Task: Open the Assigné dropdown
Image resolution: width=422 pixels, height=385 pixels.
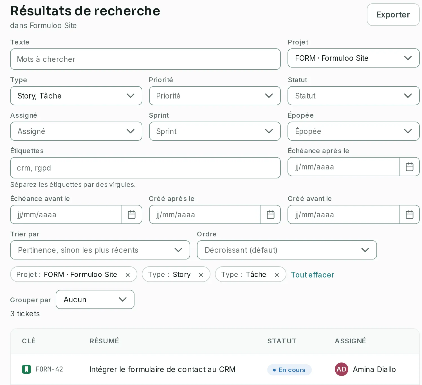Action: pos(76,131)
